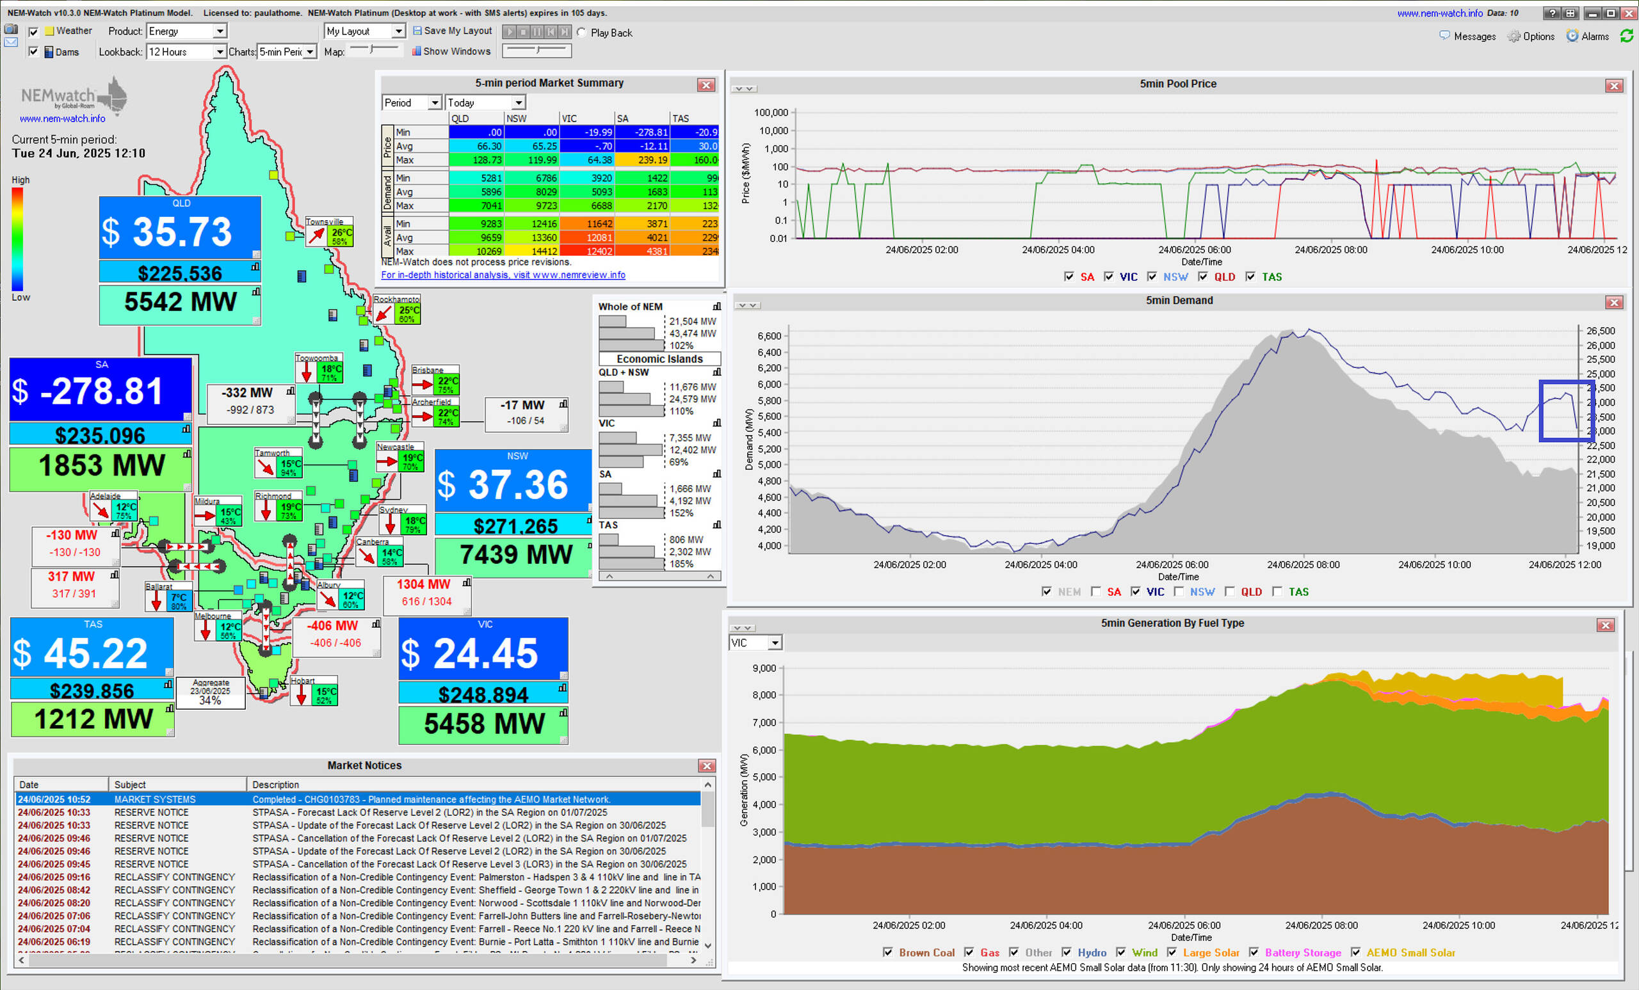1639x990 pixels.
Task: Open the Period dropdown in Market Summary
Action: [412, 102]
